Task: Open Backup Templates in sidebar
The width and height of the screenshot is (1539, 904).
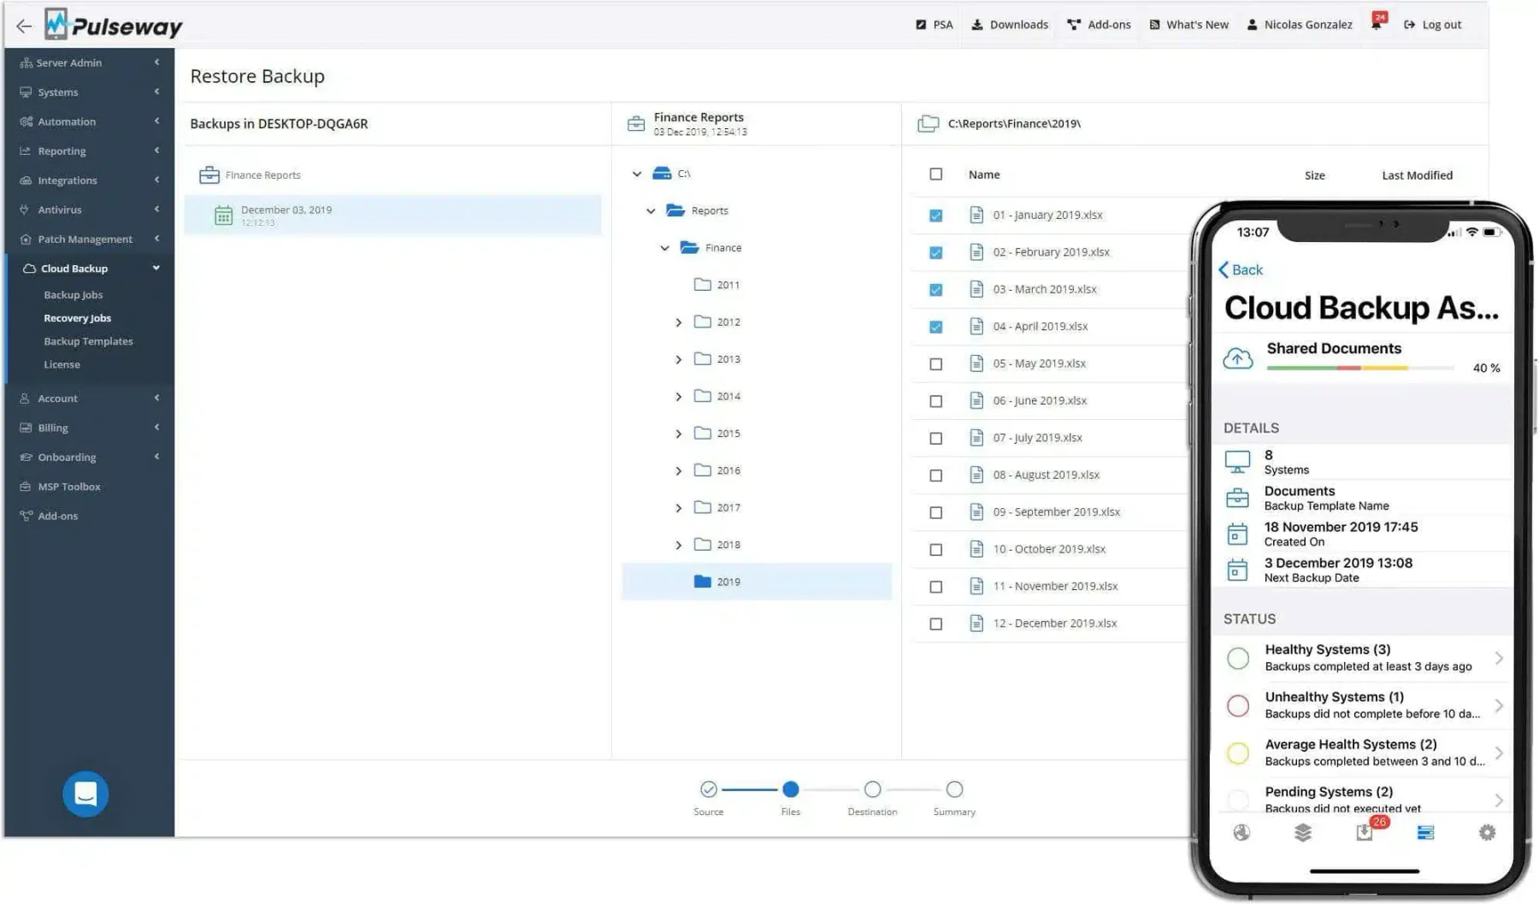Action: pyautogui.click(x=88, y=341)
